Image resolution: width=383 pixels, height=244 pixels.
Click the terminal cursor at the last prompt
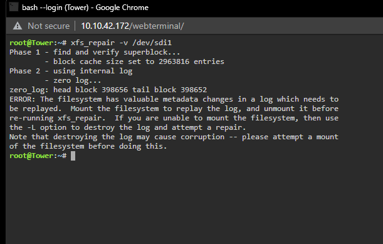coord(73,156)
